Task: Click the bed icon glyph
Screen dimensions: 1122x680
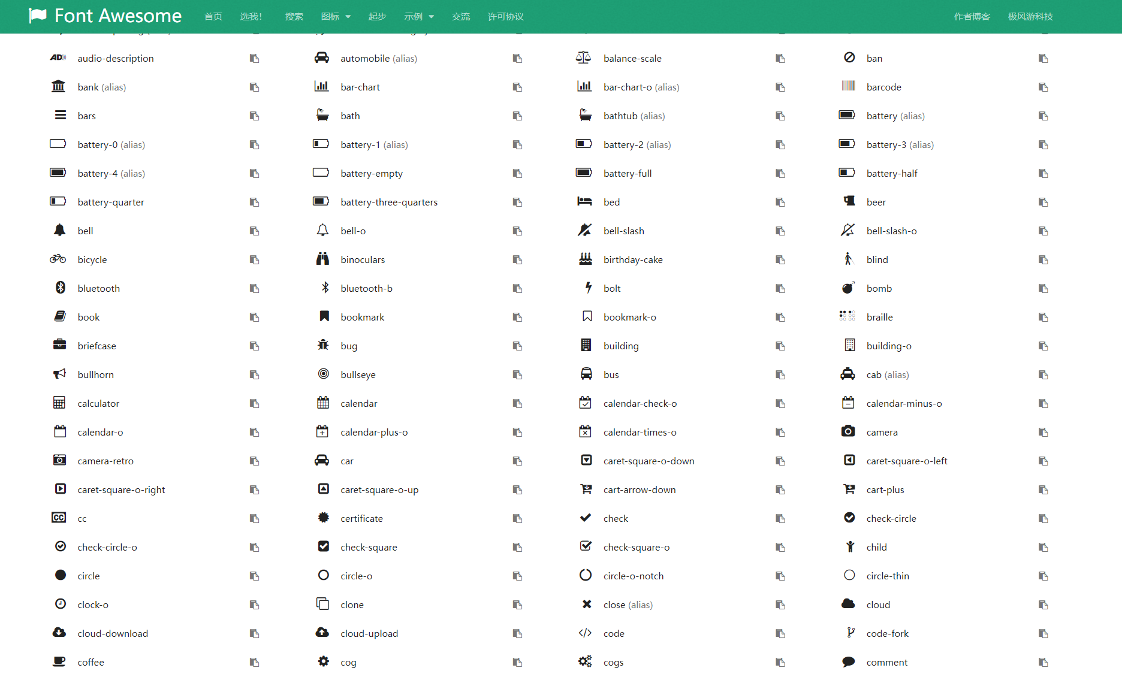Action: (x=585, y=201)
